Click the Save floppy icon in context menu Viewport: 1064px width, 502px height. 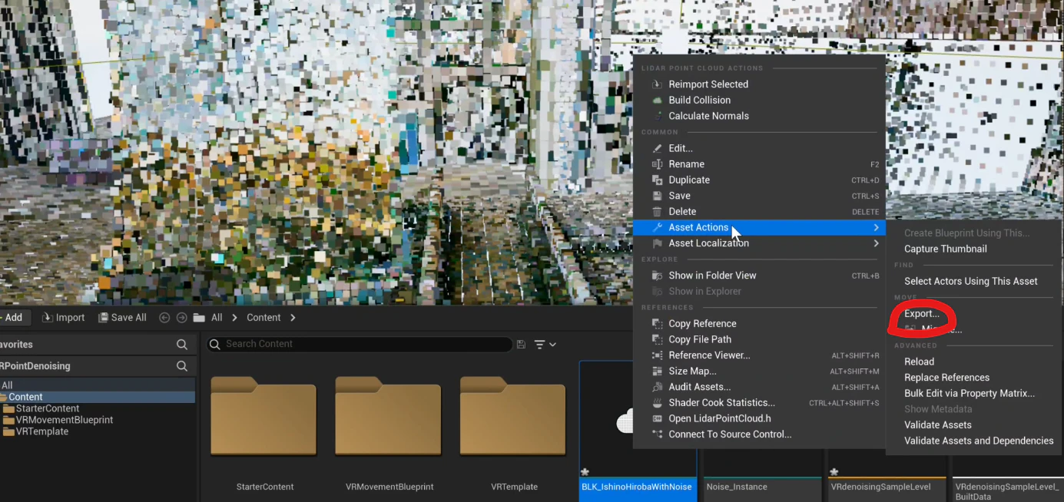coord(657,196)
